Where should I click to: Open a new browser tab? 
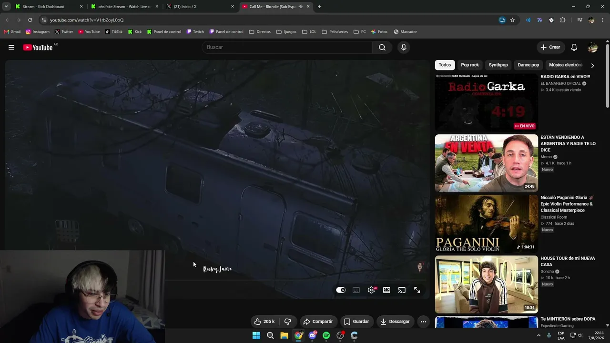coord(319,7)
